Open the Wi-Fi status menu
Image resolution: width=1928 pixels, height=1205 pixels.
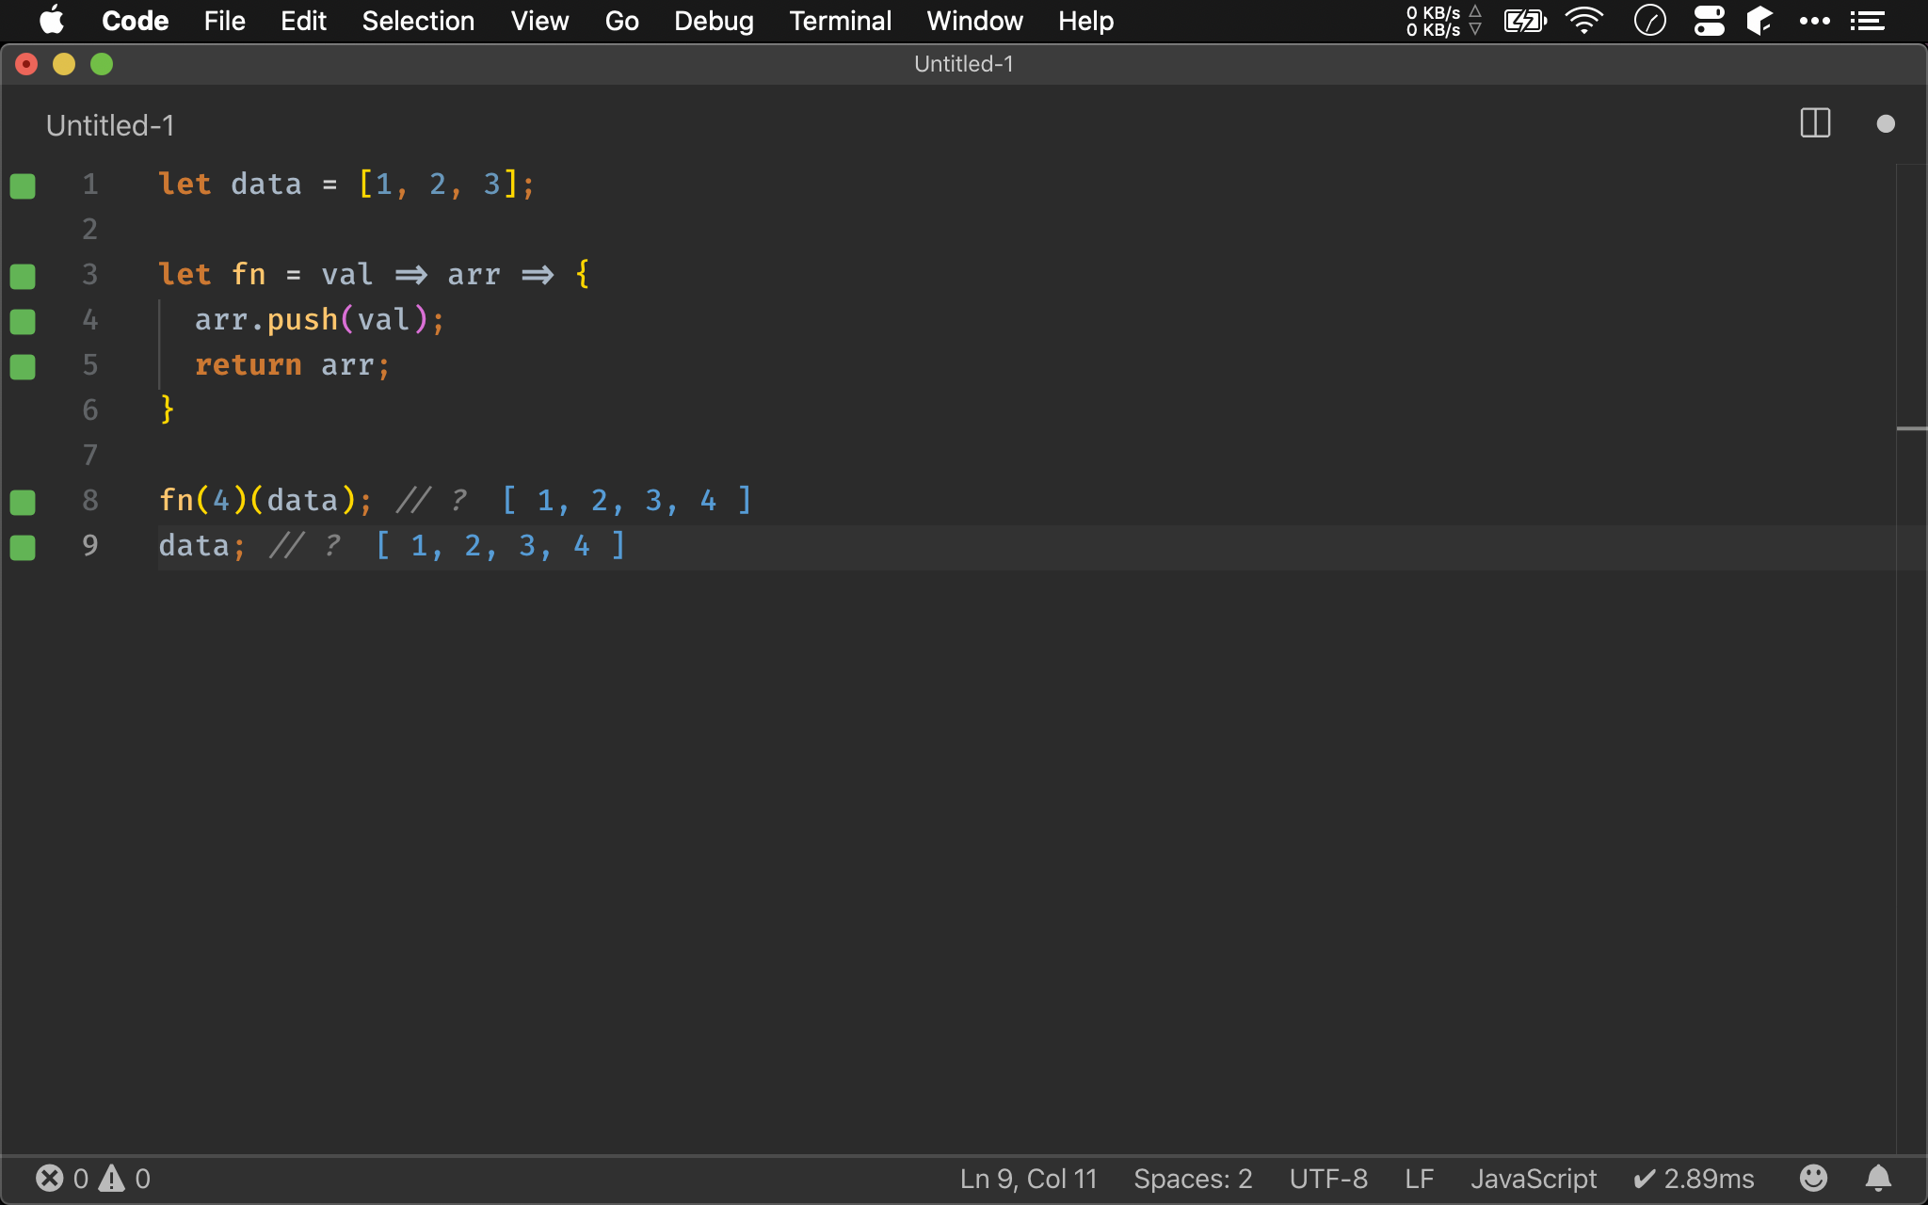pyautogui.click(x=1584, y=21)
